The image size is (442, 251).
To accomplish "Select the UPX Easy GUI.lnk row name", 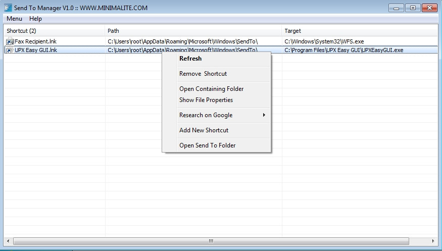I will 36,50.
